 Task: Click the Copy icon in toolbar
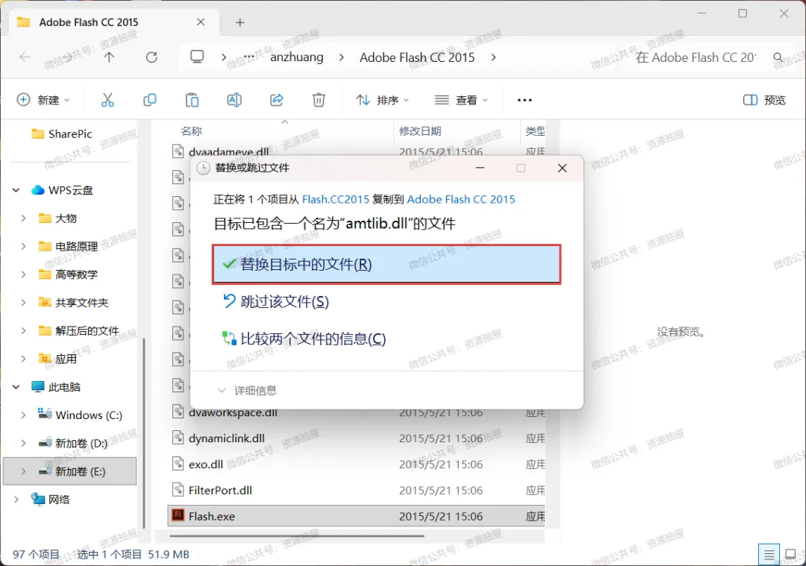click(149, 100)
